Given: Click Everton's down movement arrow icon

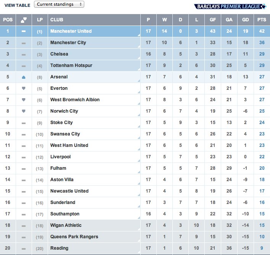Looking at the screenshot, I should click(x=24, y=88).
